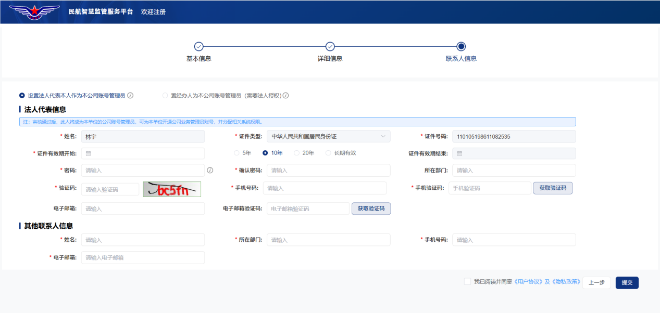Click the info icon after 需要法人授权 option
660x313 pixels.
coord(286,96)
